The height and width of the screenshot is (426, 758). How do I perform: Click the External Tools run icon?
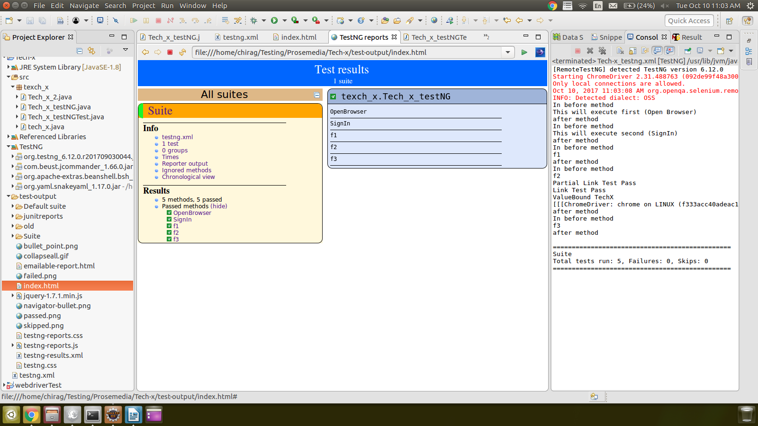click(316, 20)
